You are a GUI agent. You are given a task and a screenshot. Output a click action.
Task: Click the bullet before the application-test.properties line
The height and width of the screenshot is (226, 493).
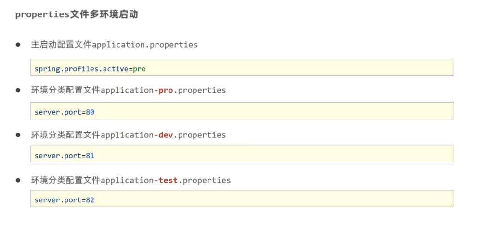click(x=18, y=180)
